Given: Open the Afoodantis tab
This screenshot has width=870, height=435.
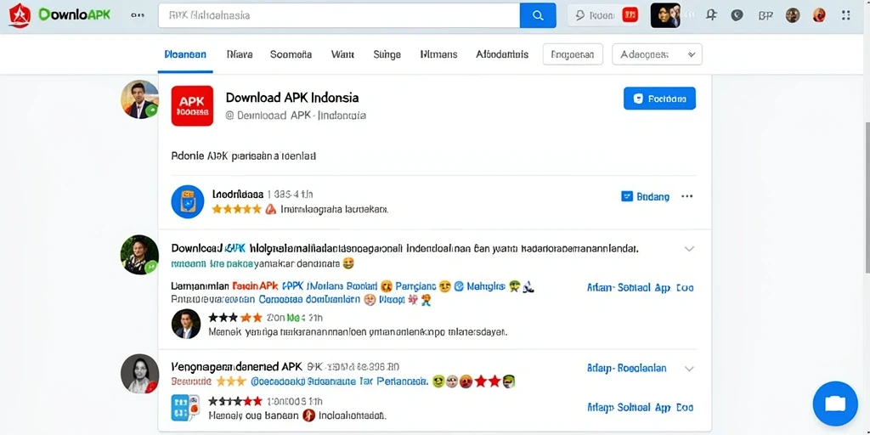Looking at the screenshot, I should 502,54.
